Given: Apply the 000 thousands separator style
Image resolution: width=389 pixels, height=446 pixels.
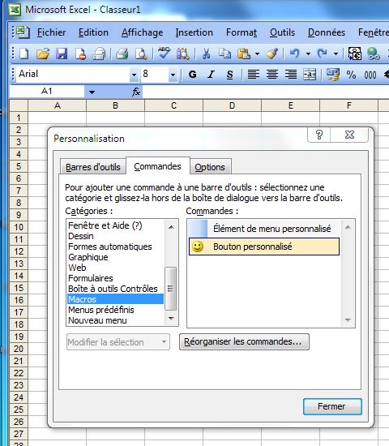Looking at the screenshot, I should click(x=370, y=75).
